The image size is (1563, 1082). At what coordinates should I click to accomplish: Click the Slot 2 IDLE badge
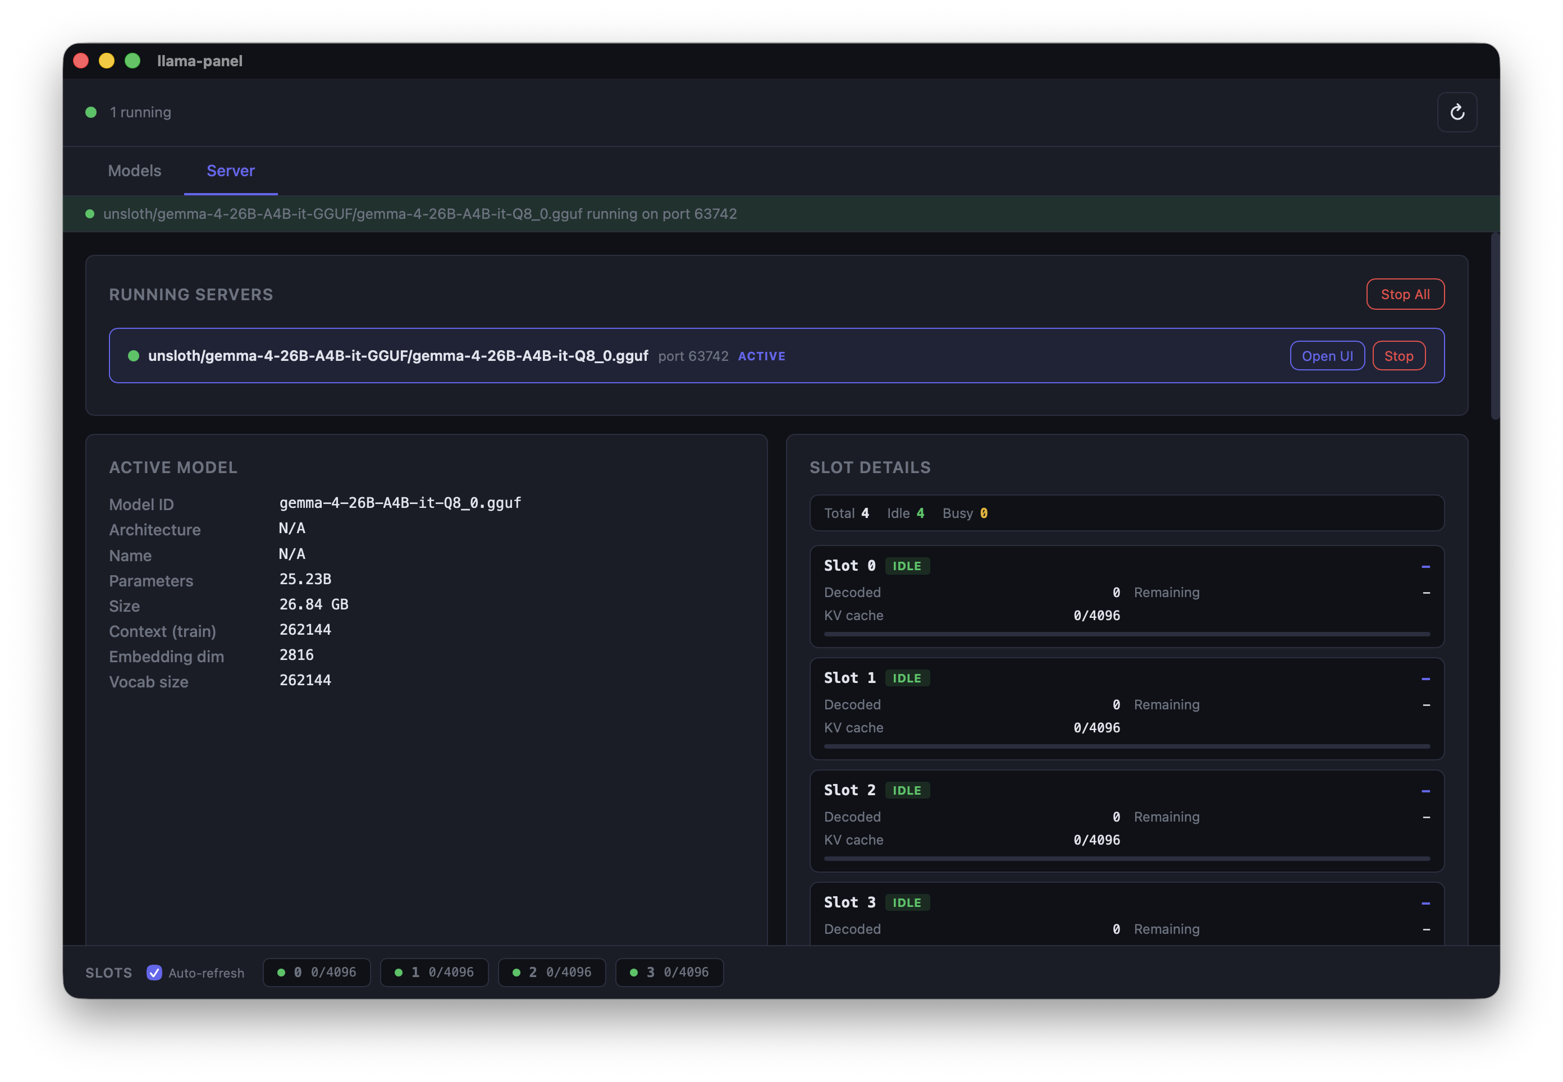click(x=907, y=791)
